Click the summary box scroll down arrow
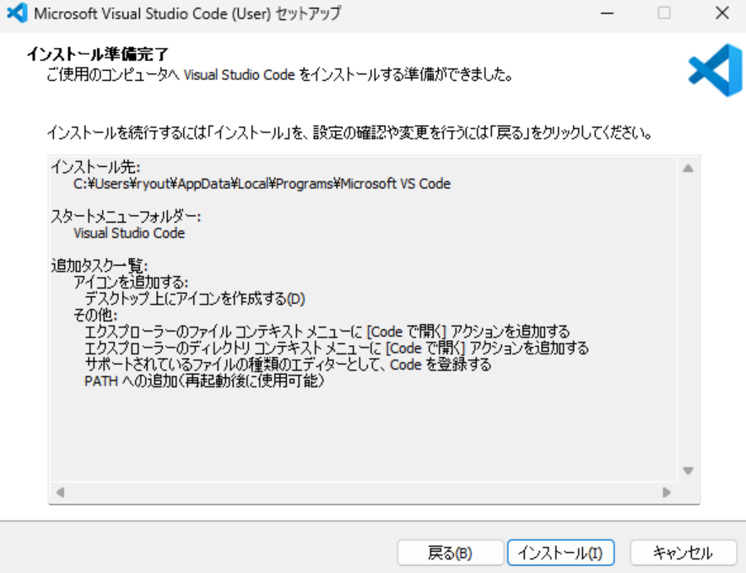The height and width of the screenshot is (573, 746). [x=688, y=471]
